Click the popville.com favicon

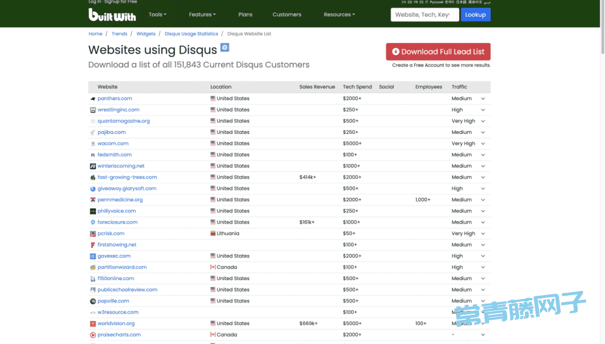[92, 301]
